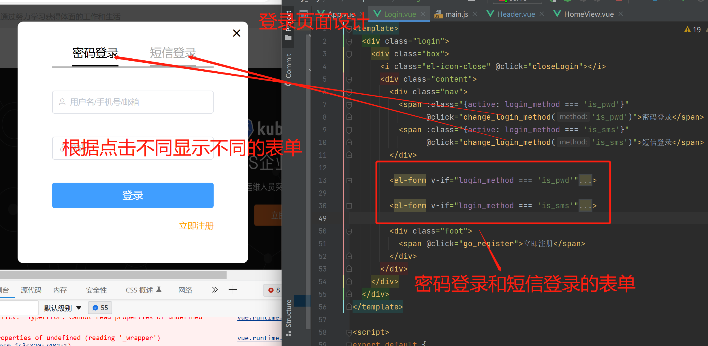This screenshot has width=708, height=346.
Task: Collapse the div class login fold marker
Action: pos(349,41)
